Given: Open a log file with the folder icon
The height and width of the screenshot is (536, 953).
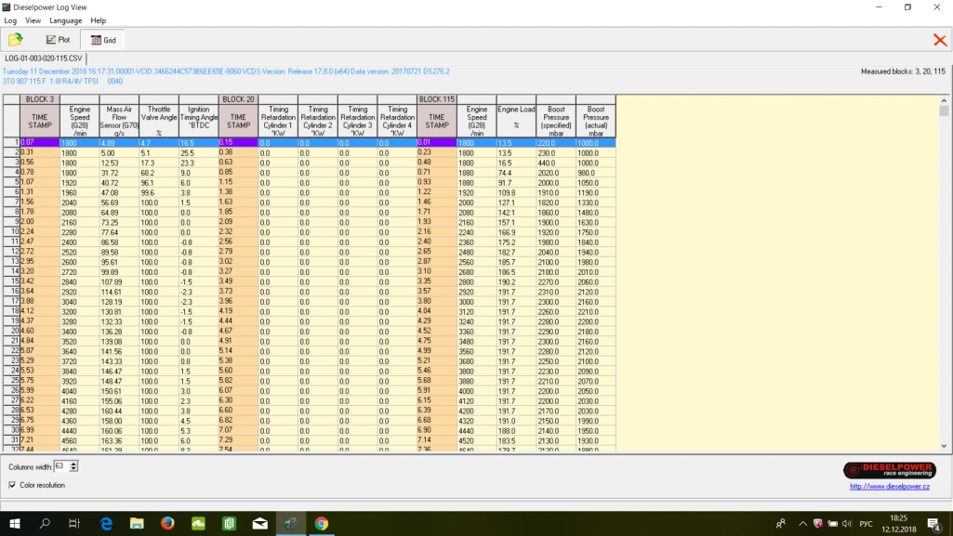Looking at the screenshot, I should (16, 40).
